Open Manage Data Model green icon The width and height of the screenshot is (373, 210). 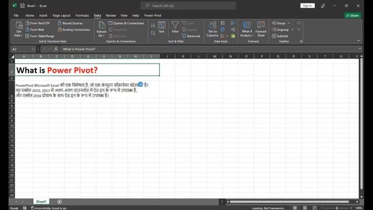[x=233, y=36]
